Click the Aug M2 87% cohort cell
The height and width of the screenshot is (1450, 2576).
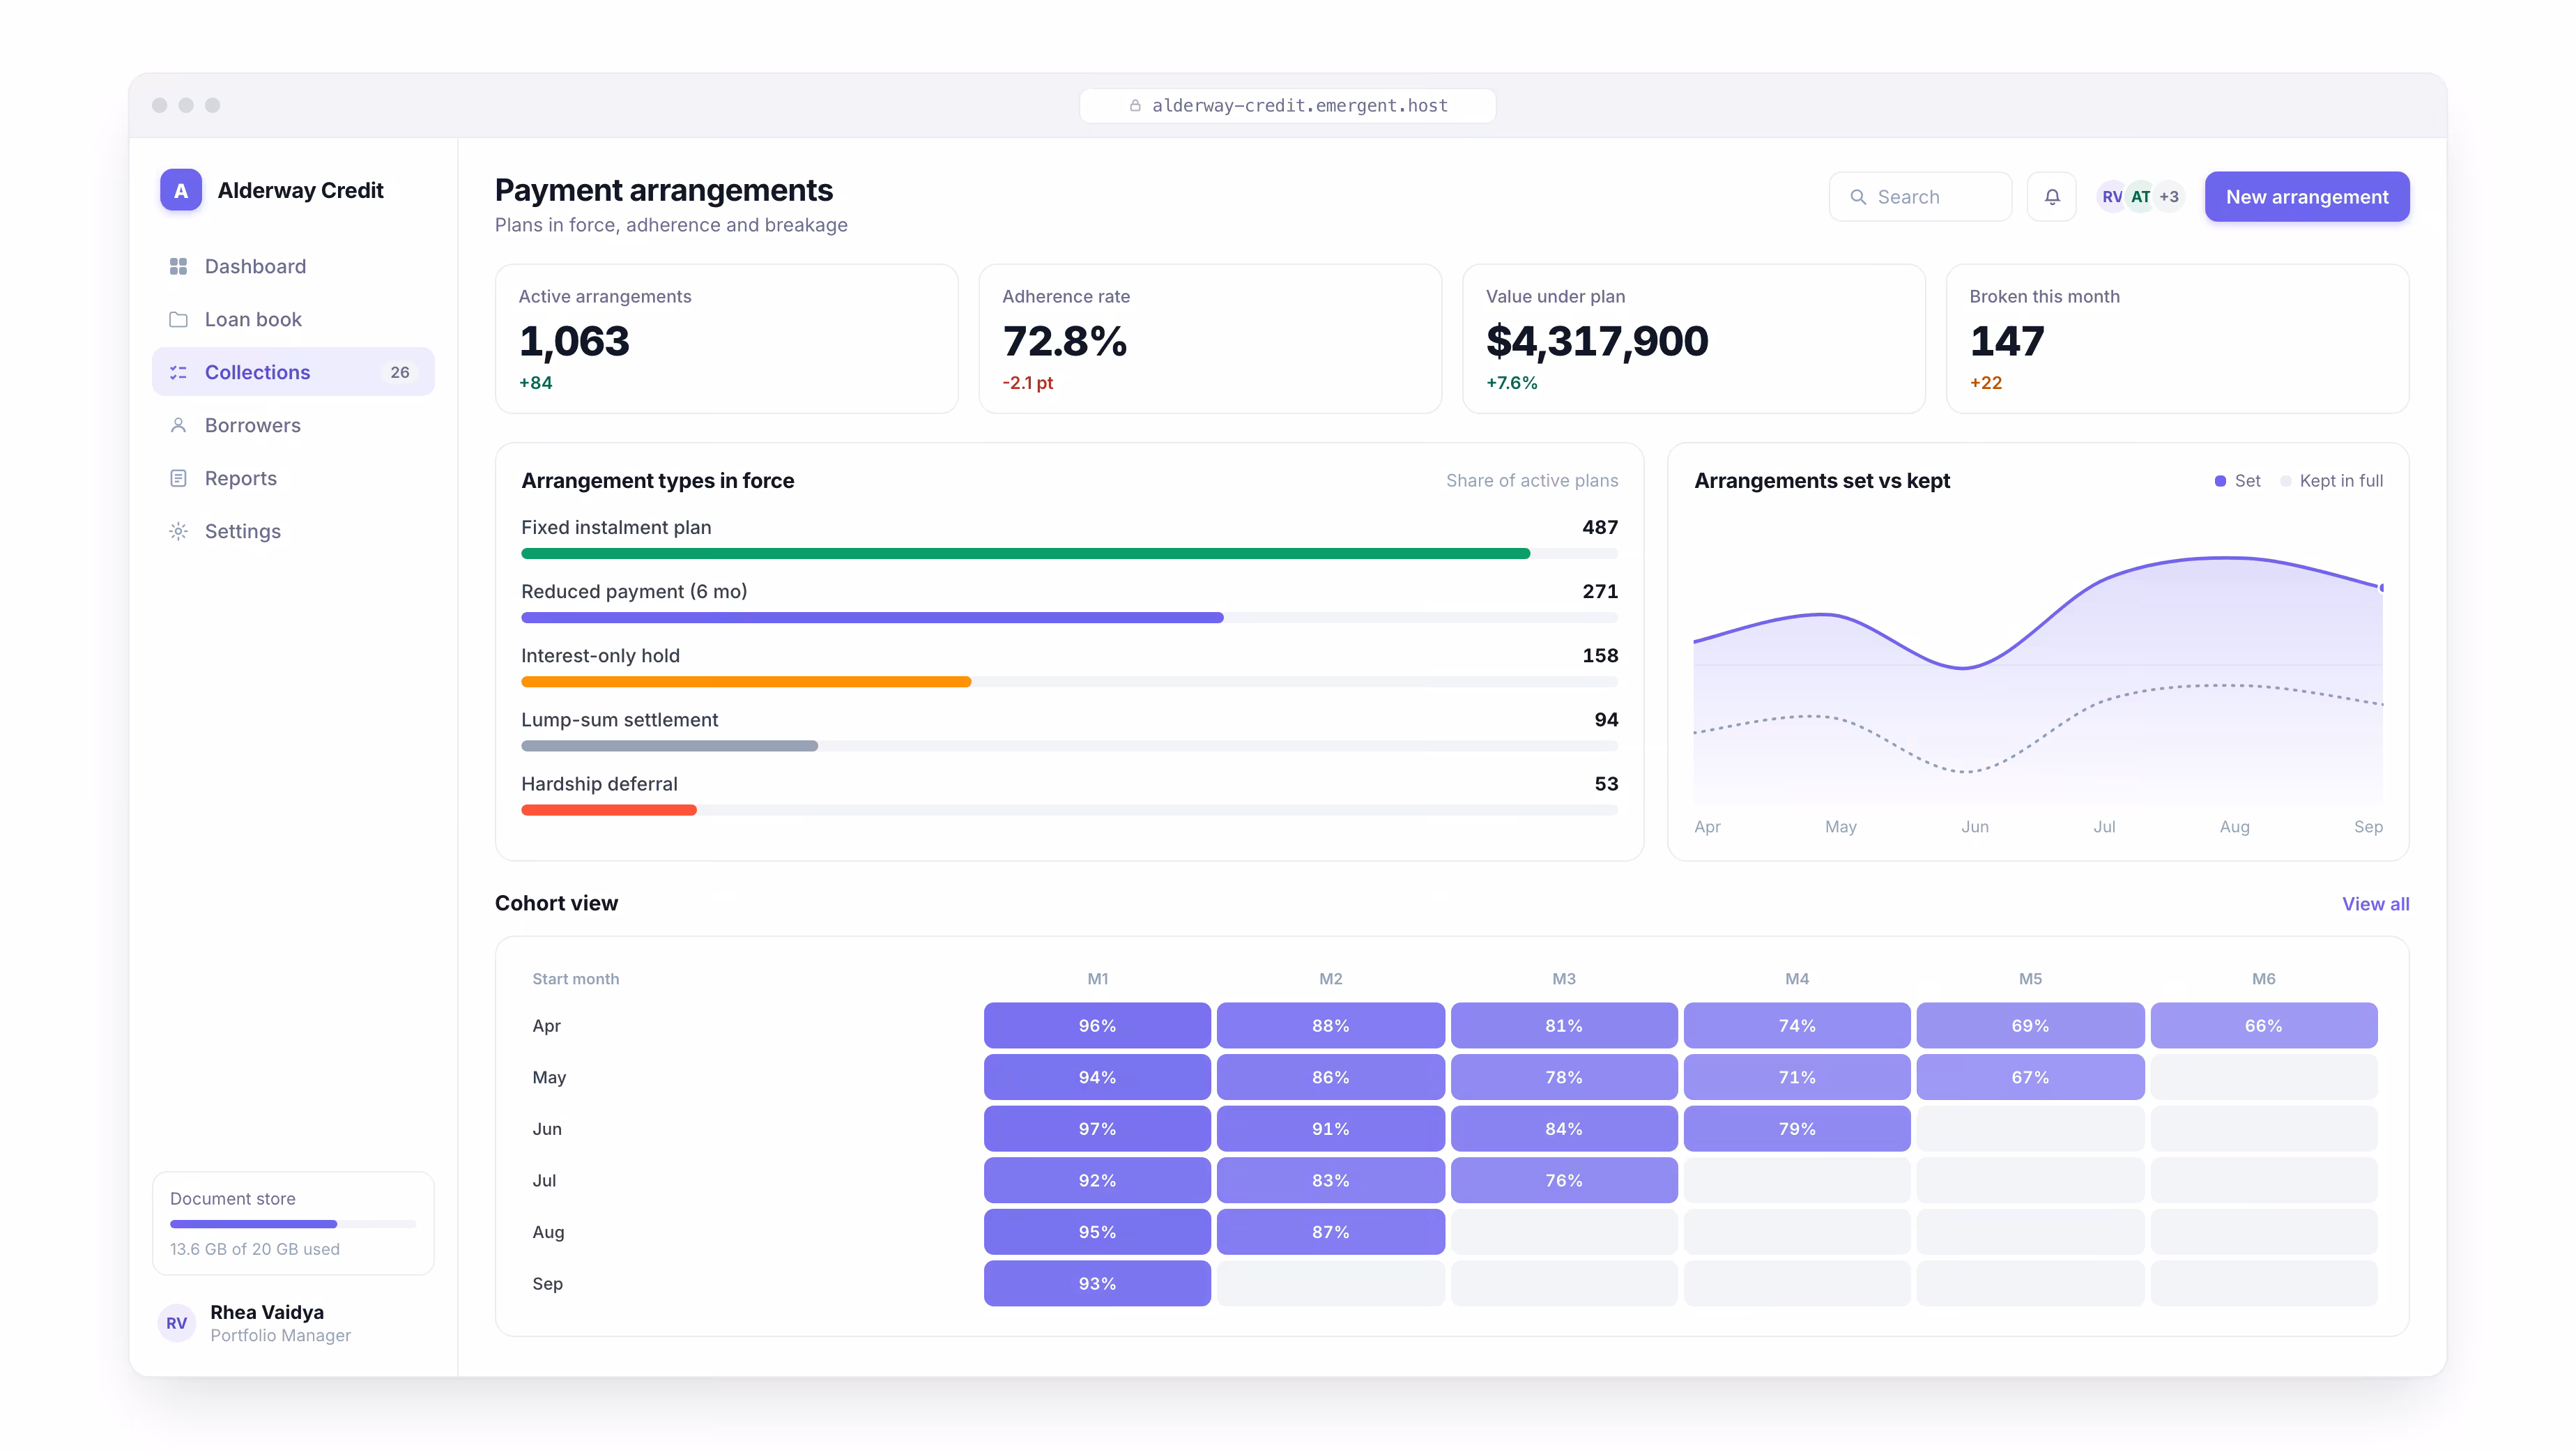pos(1330,1232)
